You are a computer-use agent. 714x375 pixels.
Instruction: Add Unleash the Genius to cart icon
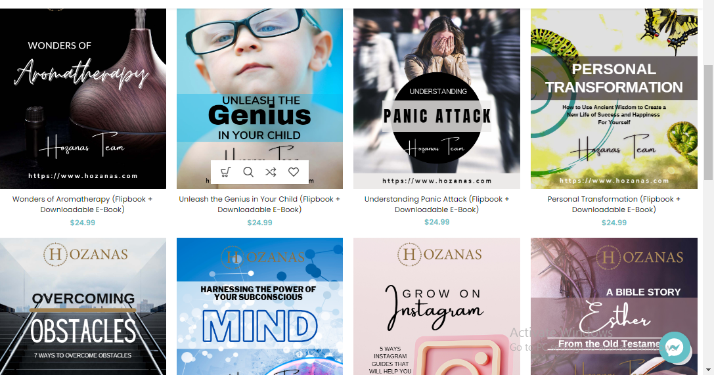point(225,172)
